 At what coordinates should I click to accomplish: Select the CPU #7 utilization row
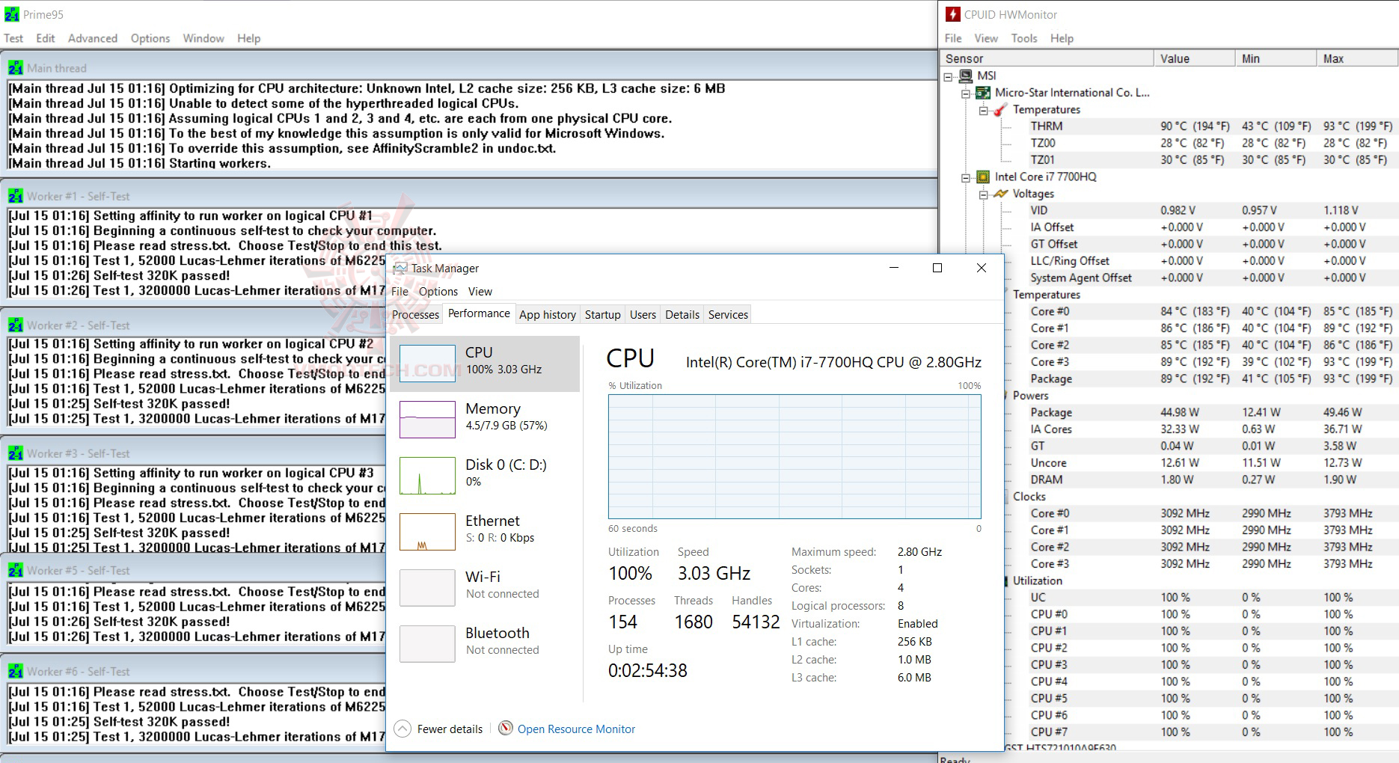click(1211, 732)
